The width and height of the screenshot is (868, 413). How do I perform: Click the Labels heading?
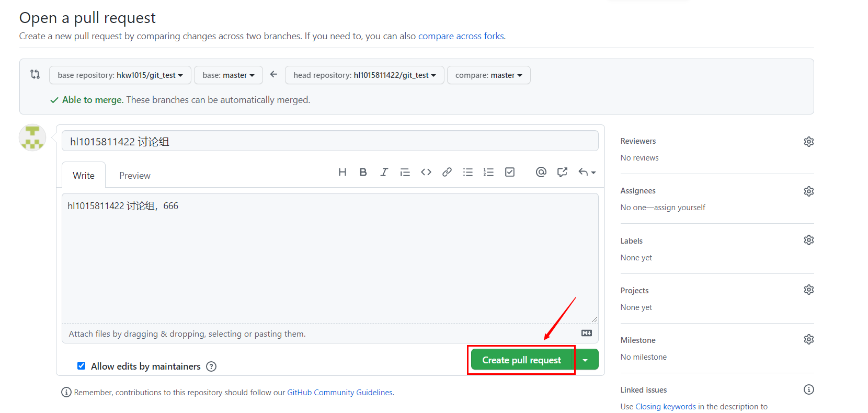coord(632,241)
